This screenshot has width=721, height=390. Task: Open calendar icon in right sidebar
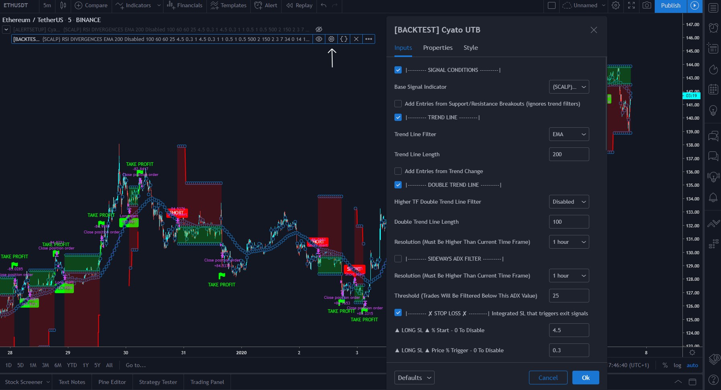(x=713, y=89)
